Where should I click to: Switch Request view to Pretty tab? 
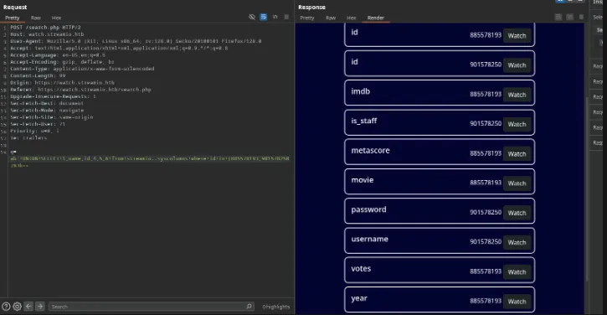click(x=12, y=18)
